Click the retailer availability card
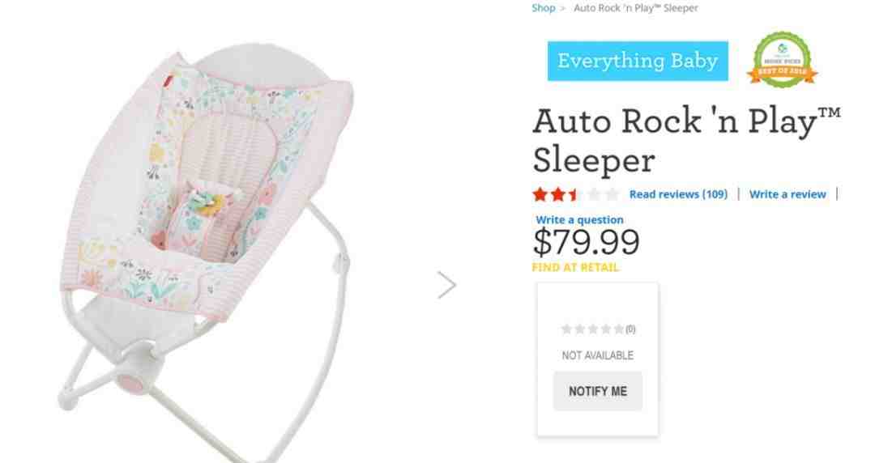 (598, 359)
